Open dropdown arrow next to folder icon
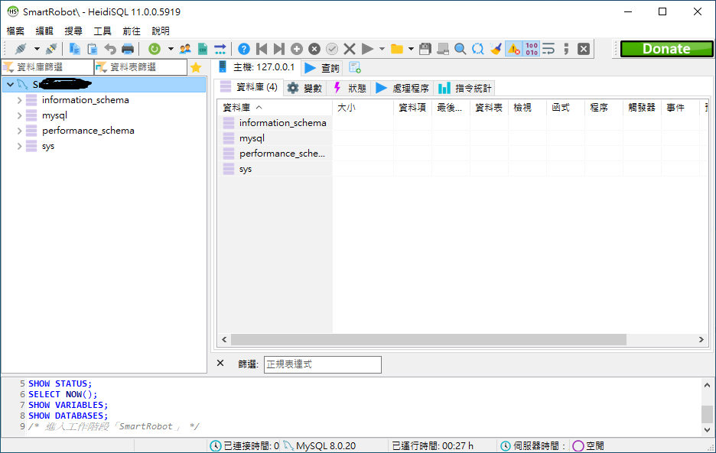Screen dimensions: 716x453 pyautogui.click(x=411, y=49)
